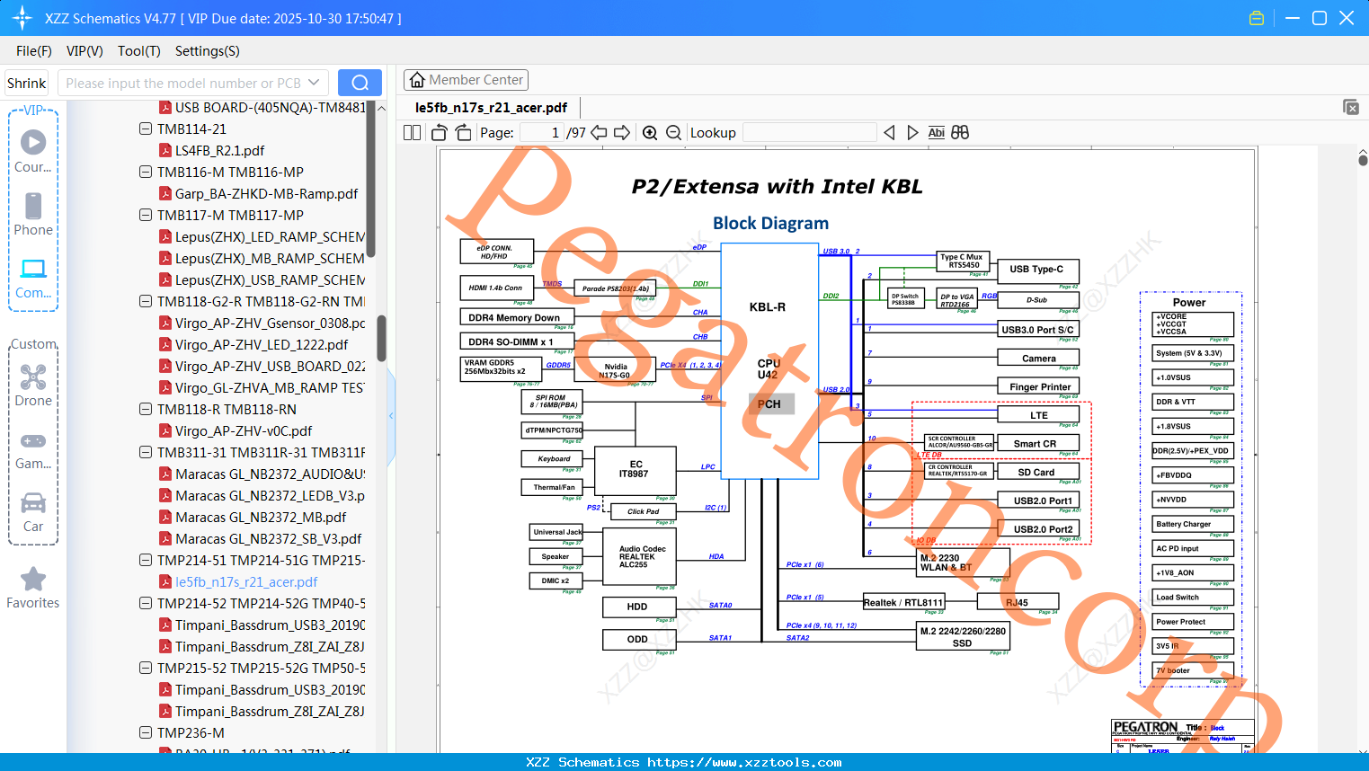Rotate the page clockwise

[464, 133]
